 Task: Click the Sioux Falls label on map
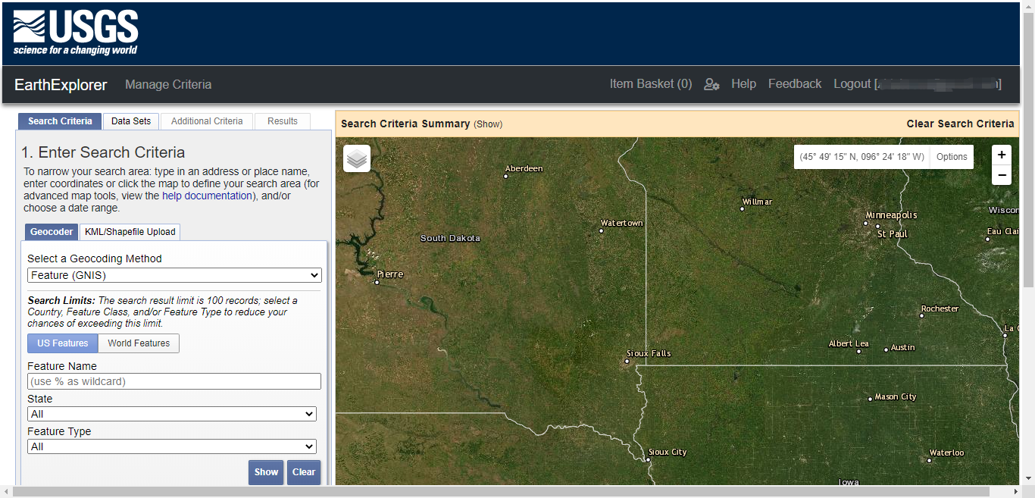649,354
